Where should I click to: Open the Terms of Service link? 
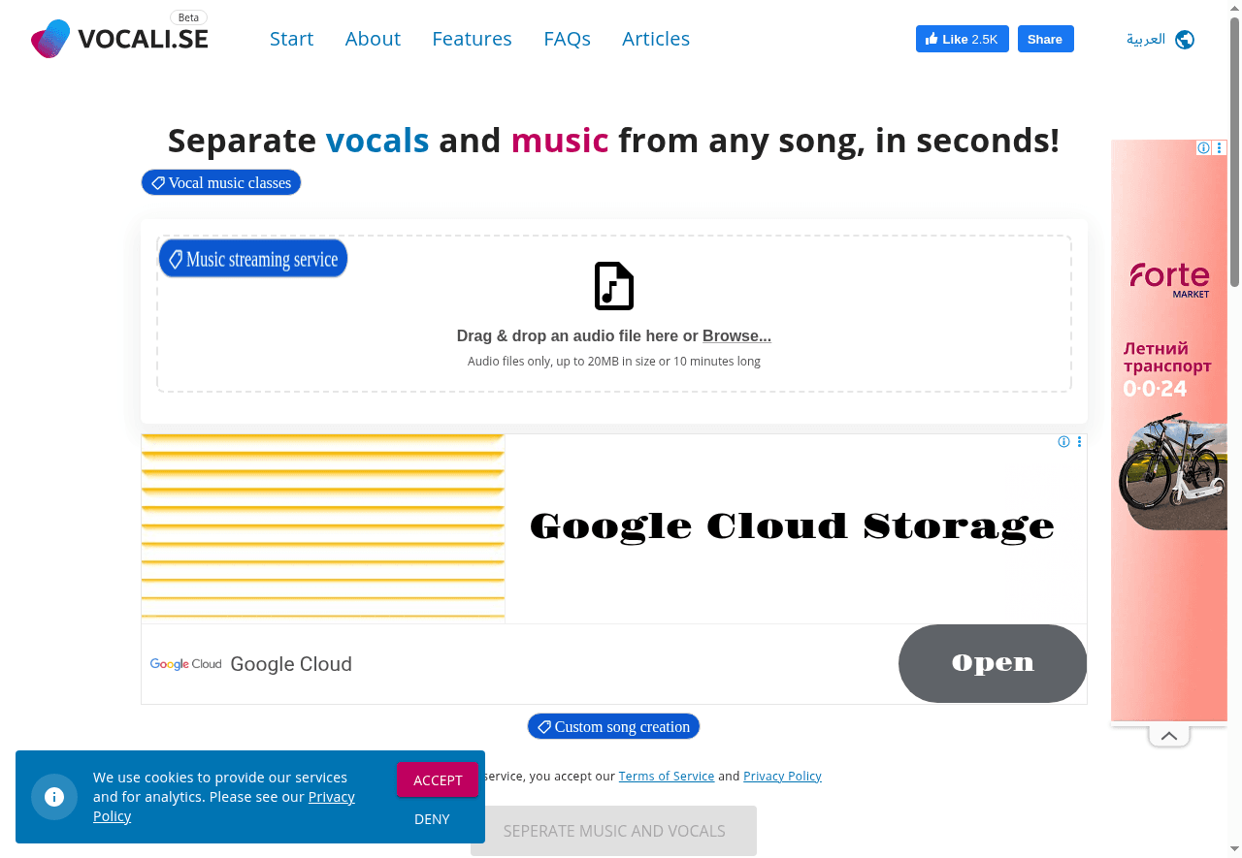[667, 776]
